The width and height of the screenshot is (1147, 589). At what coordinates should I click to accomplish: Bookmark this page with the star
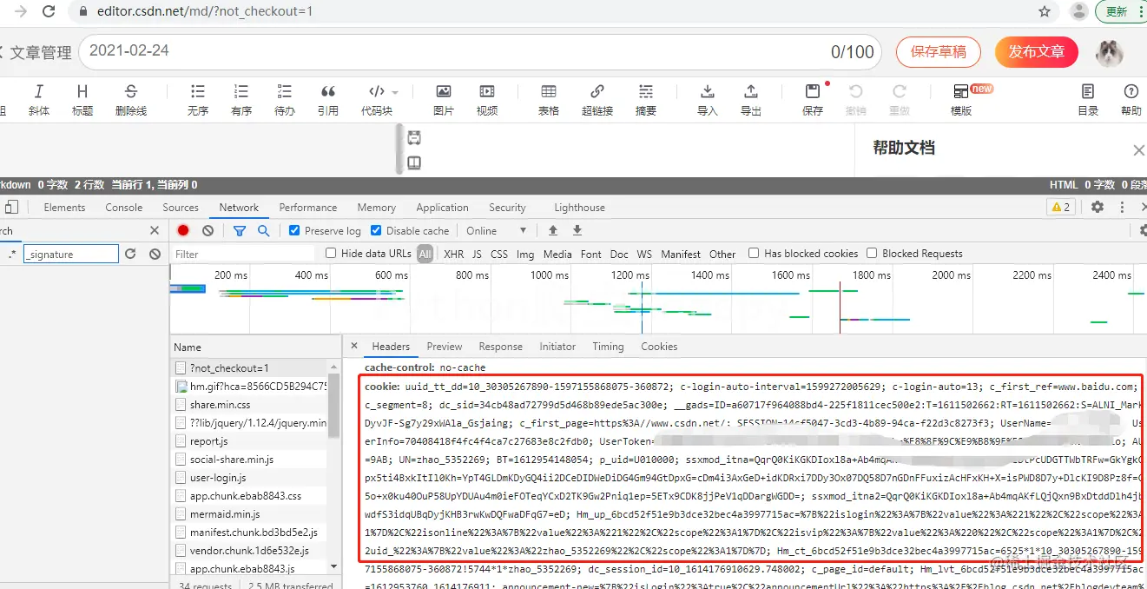coord(1045,11)
